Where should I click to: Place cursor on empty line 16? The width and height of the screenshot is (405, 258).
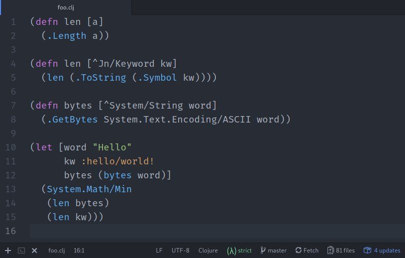pos(199,231)
